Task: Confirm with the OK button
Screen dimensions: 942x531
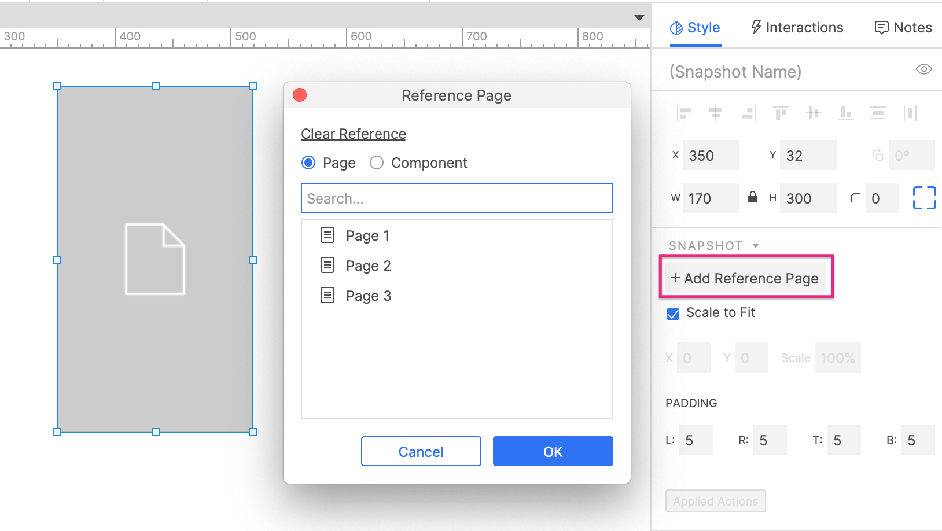Action: (x=553, y=451)
